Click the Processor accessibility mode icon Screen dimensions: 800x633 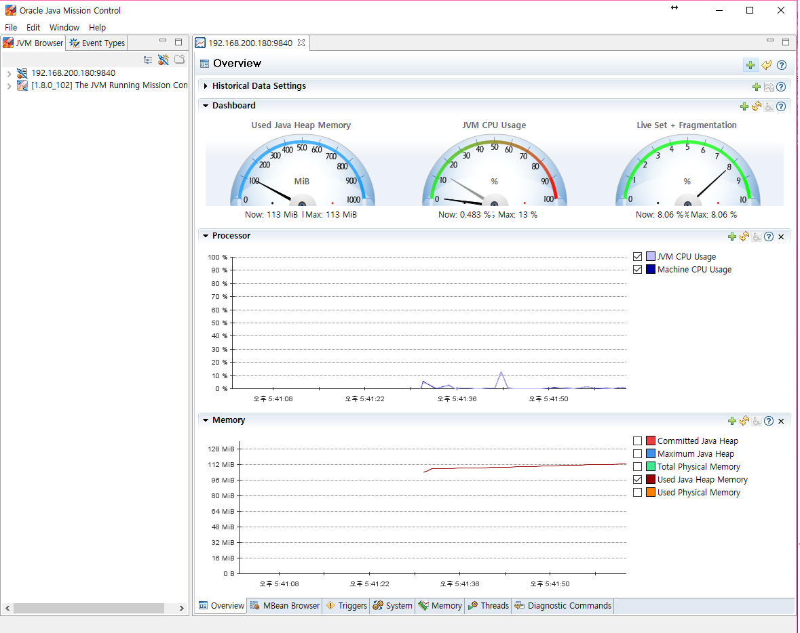pyautogui.click(x=757, y=237)
